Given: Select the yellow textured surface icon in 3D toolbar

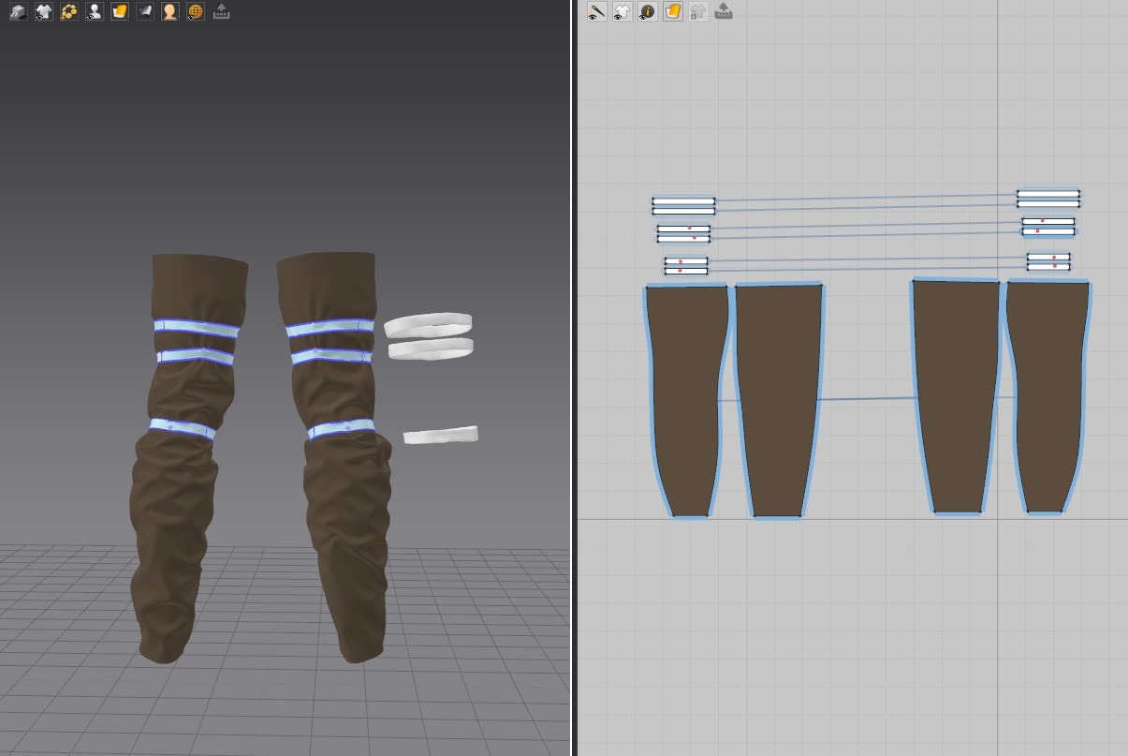Looking at the screenshot, I should click(x=119, y=12).
